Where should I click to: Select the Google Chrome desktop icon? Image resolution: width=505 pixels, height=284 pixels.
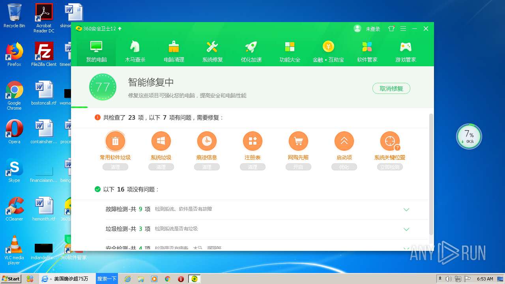[x=14, y=95]
